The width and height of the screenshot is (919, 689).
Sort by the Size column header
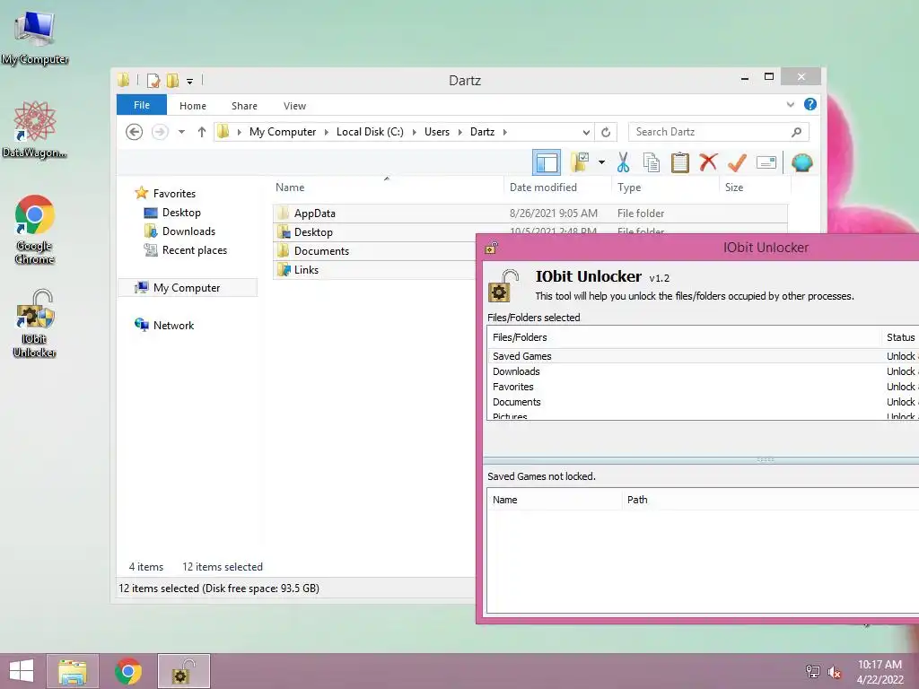coord(754,187)
